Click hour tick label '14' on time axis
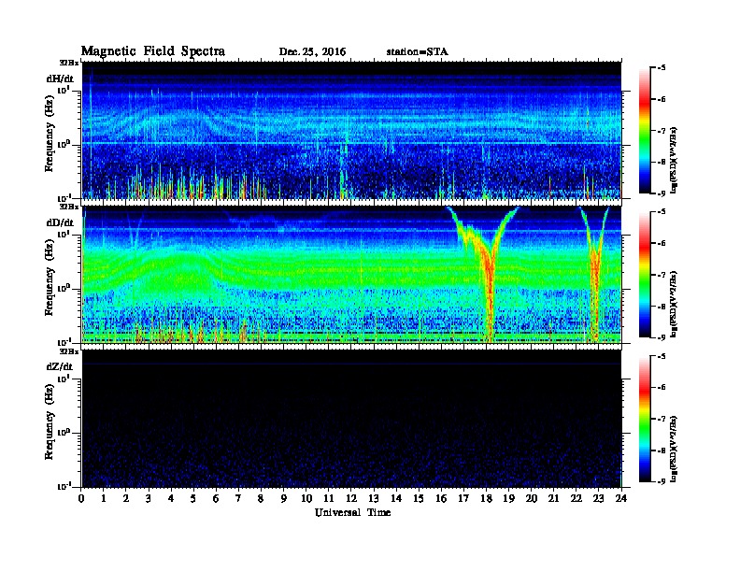This screenshot has width=740, height=572. [x=396, y=499]
